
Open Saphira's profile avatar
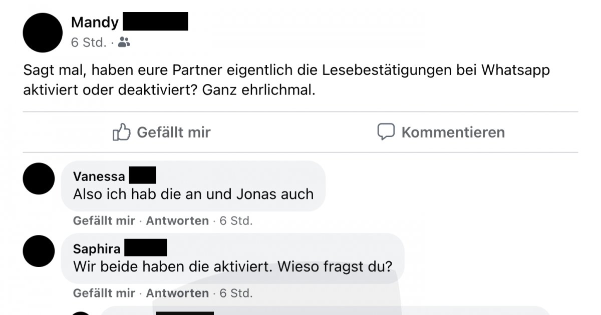39,251
